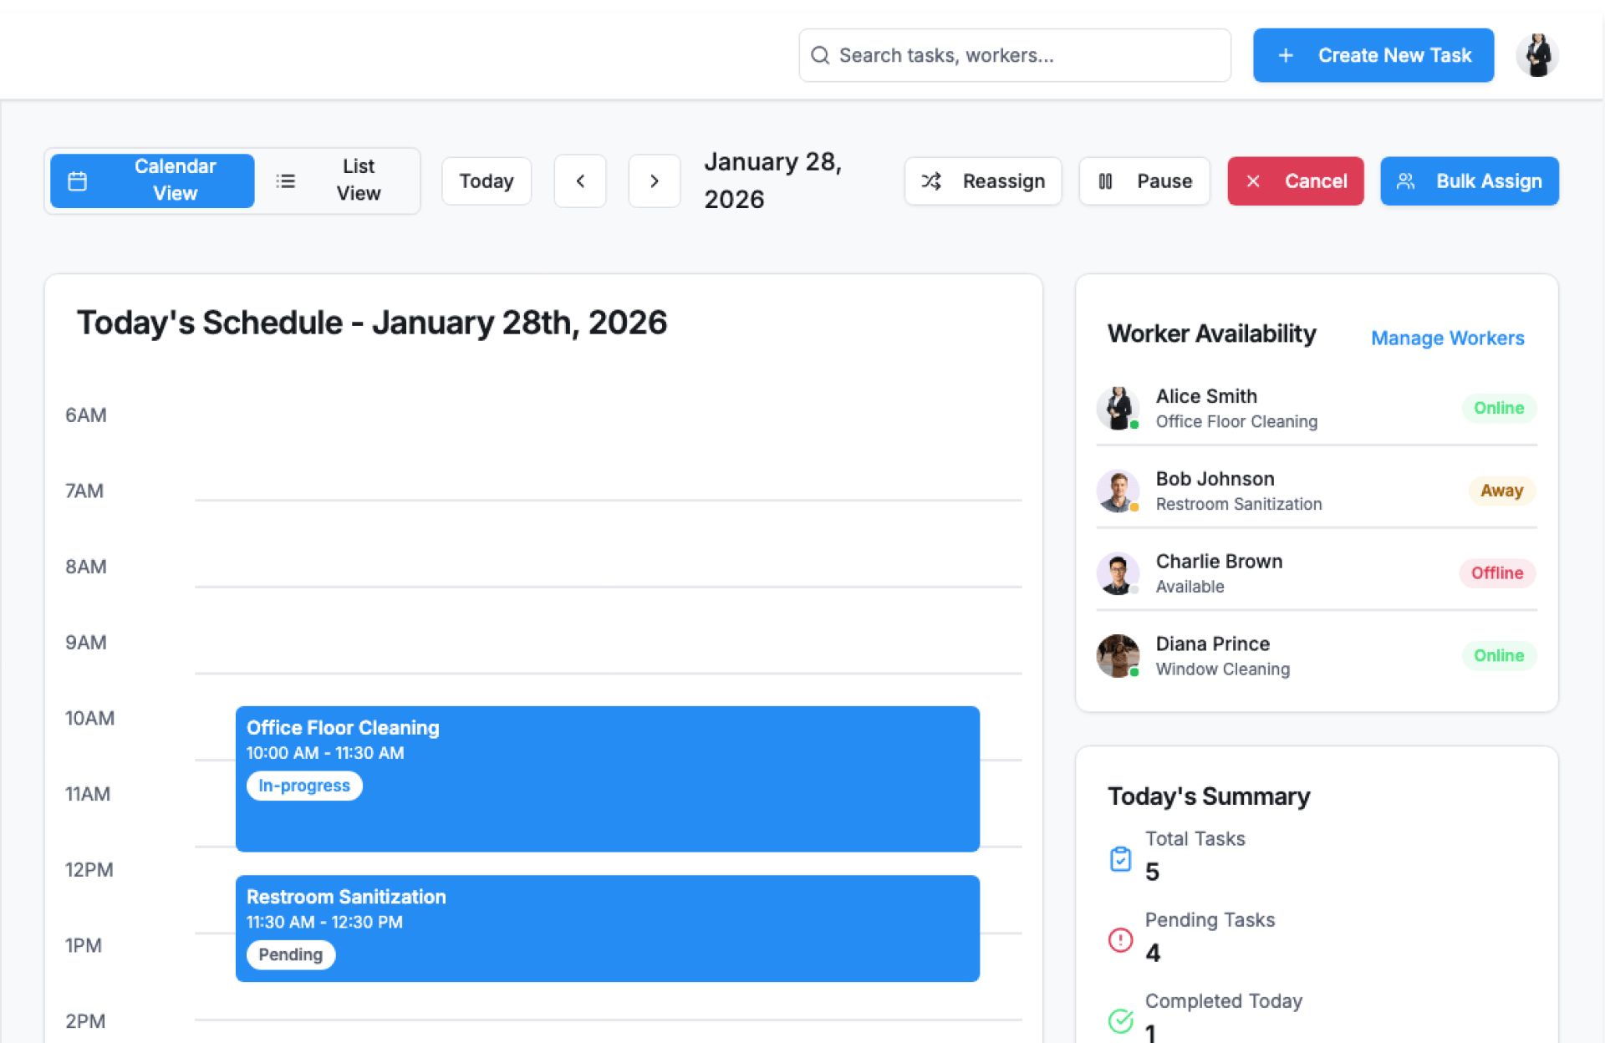Select the Restroom Sanitization task block
Image resolution: width=1605 pixels, height=1043 pixels.
click(607, 928)
